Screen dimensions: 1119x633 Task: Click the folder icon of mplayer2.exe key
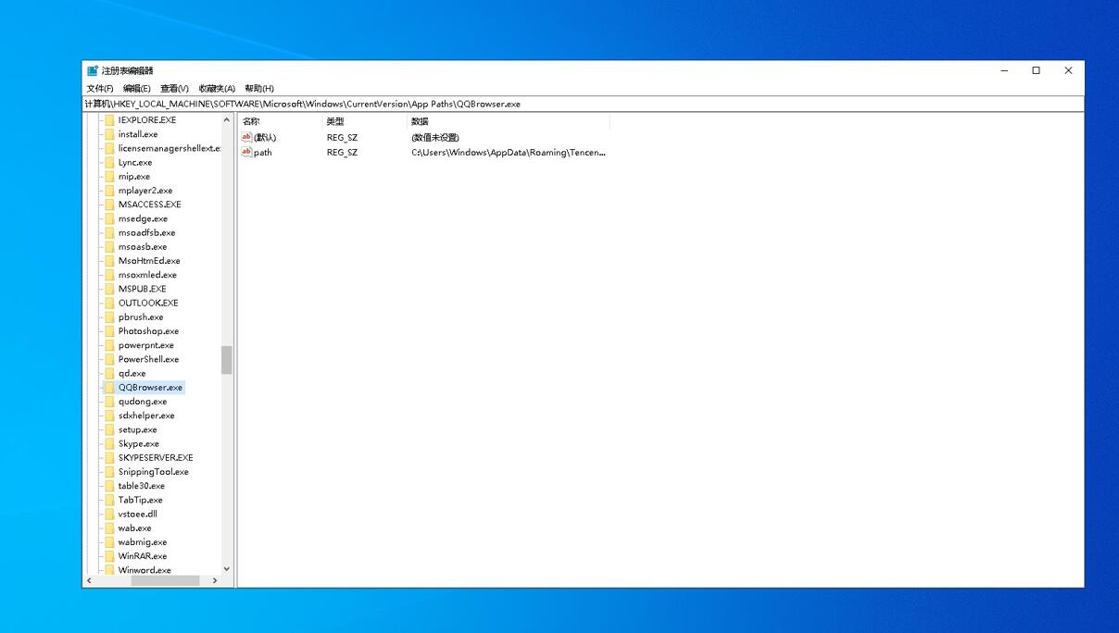109,191
